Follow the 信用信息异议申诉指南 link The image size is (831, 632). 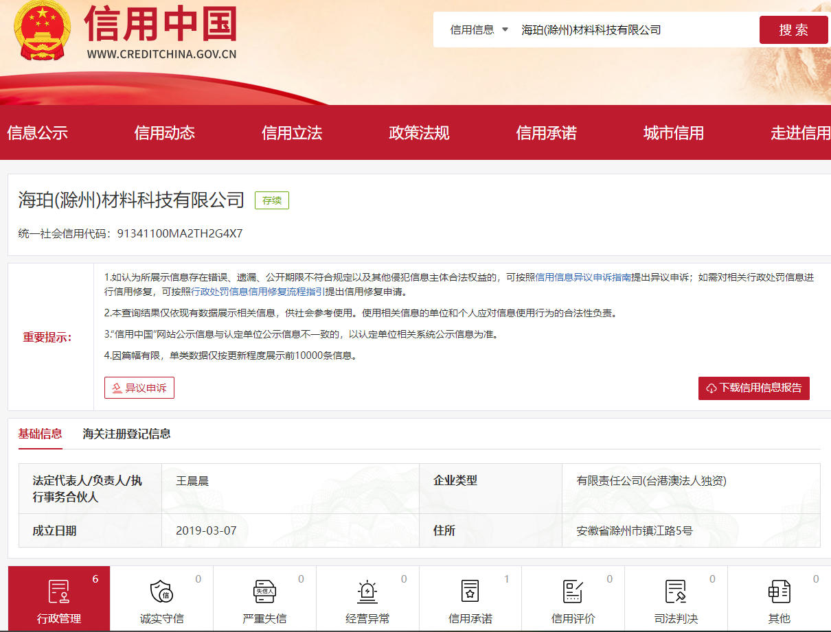pos(583,277)
